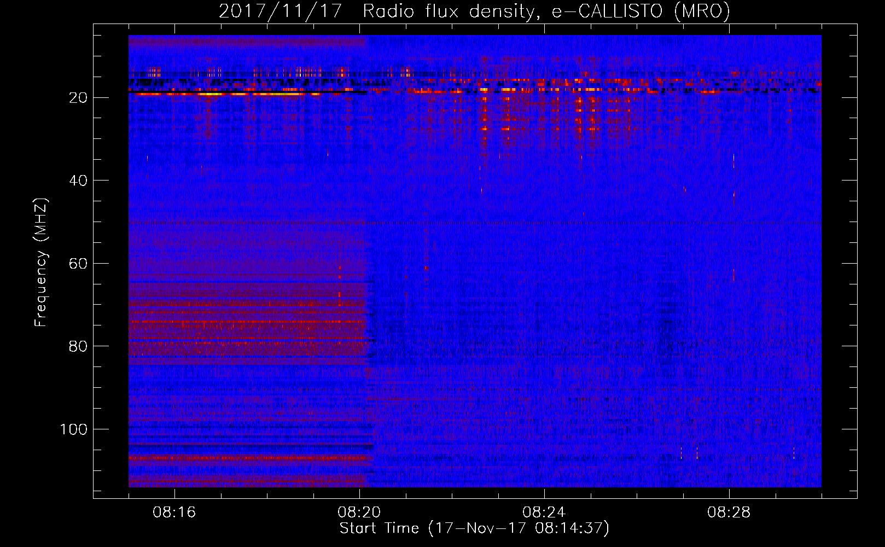Click the 100 MHz frequency tick label

click(74, 429)
